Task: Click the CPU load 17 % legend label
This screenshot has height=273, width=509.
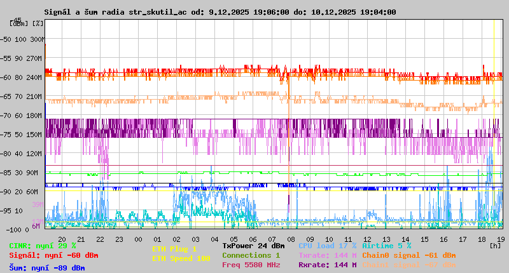Action: 327,246
